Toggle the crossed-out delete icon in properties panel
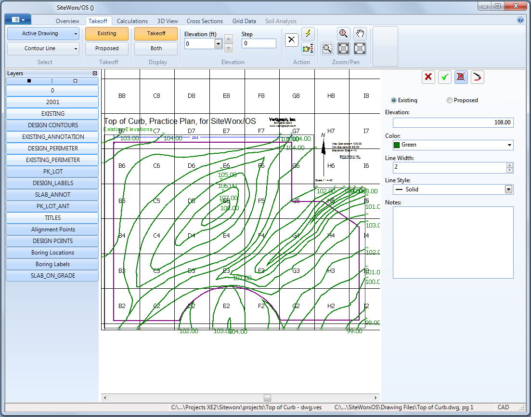This screenshot has height=417, width=531. (461, 77)
